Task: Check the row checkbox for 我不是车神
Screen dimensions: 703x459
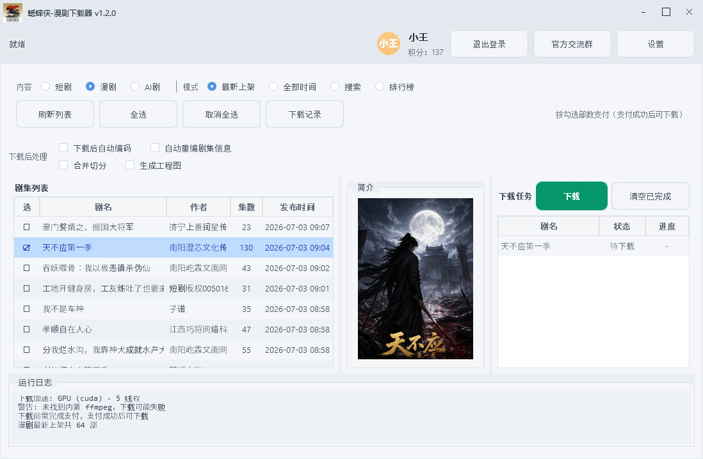Action: click(x=26, y=309)
